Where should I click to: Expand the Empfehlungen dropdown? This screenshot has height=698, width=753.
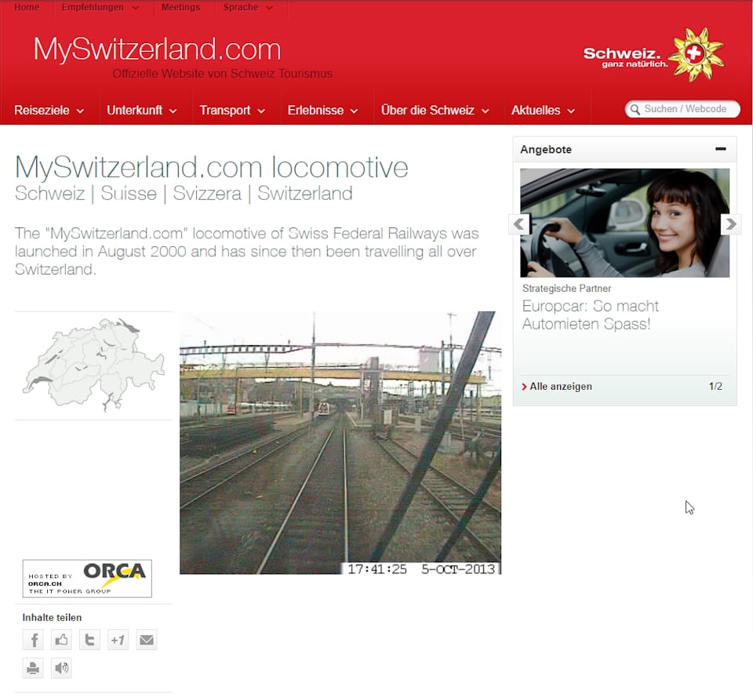coord(100,8)
